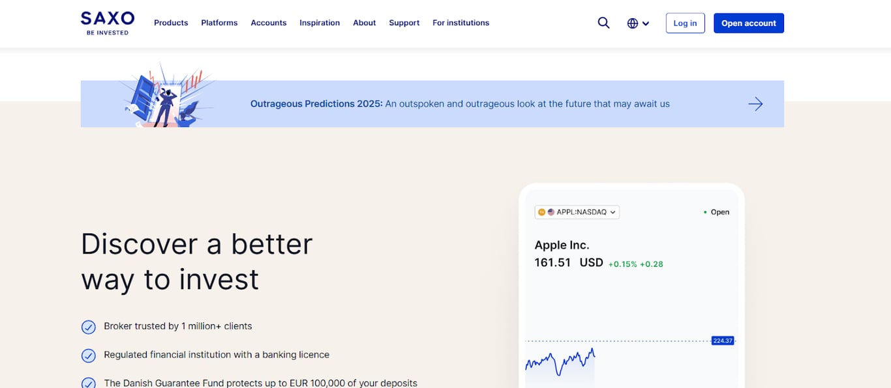This screenshot has height=388, width=891.
Task: Click the SAXO Be Invested logo
Action: (x=108, y=23)
